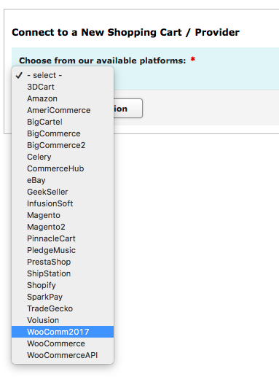Select PinnacleCart from the list
The height and width of the screenshot is (385, 279).
pyautogui.click(x=63, y=238)
